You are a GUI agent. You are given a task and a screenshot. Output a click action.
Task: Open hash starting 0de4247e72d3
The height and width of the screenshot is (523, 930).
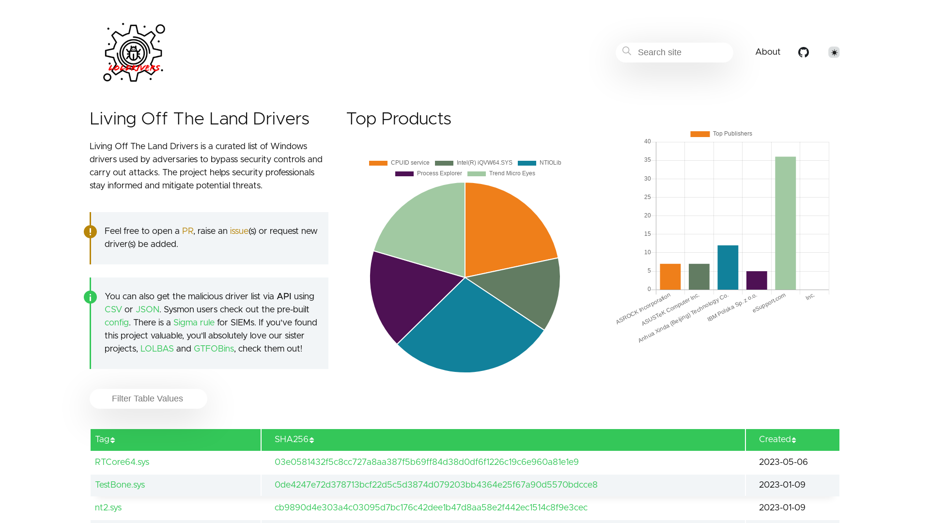point(436,485)
